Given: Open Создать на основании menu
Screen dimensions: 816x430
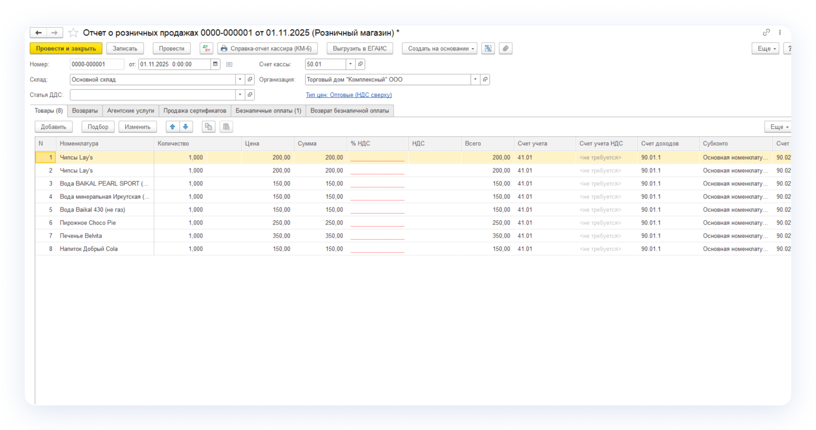Looking at the screenshot, I should [x=439, y=48].
